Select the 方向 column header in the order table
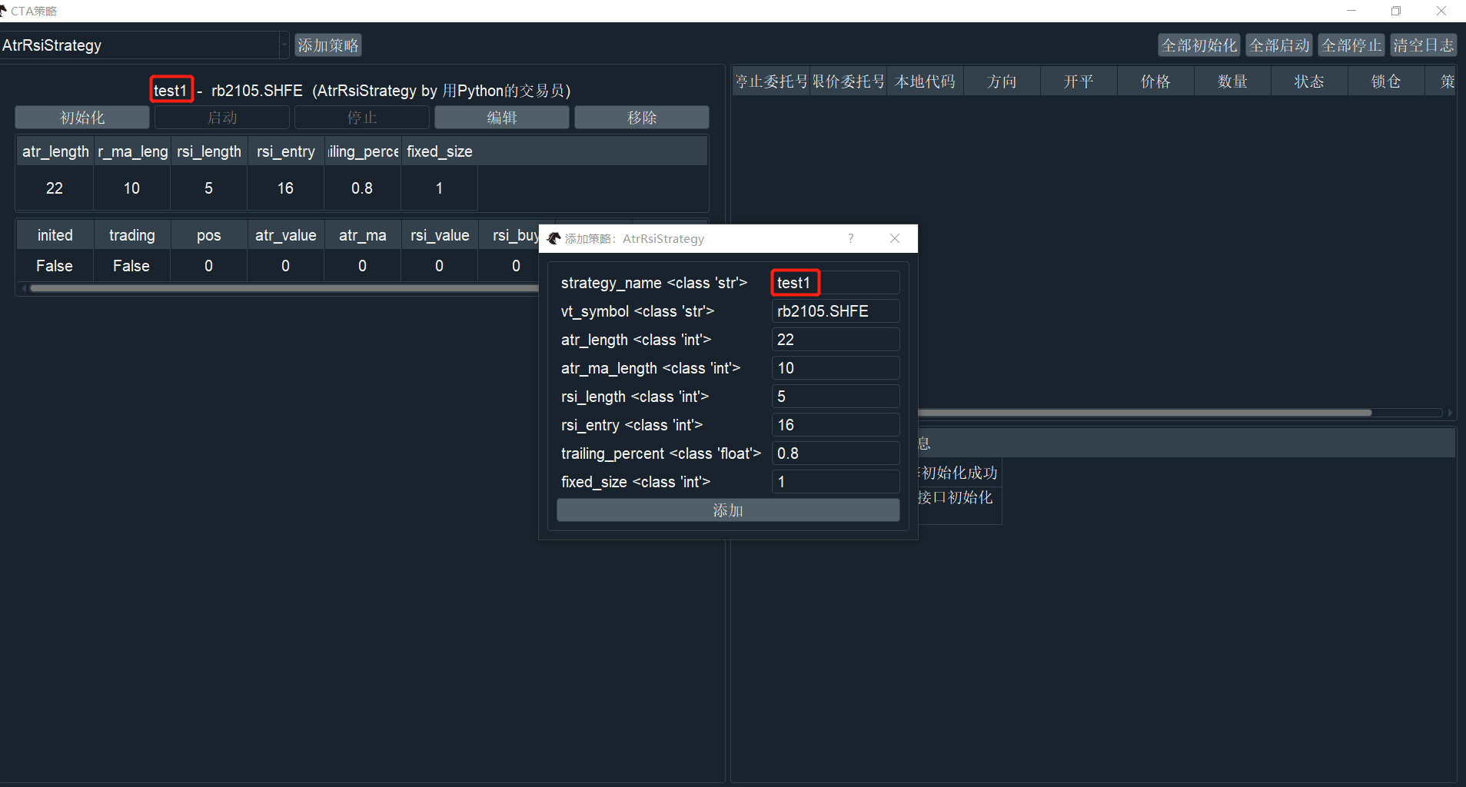Image resolution: width=1466 pixels, height=787 pixels. click(1001, 81)
